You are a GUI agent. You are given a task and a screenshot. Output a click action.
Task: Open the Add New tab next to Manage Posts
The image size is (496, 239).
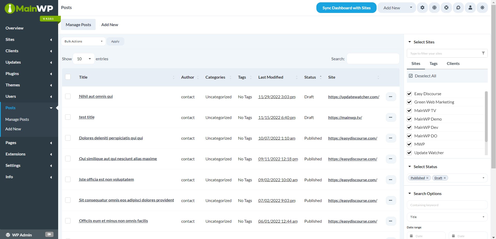pos(110,25)
